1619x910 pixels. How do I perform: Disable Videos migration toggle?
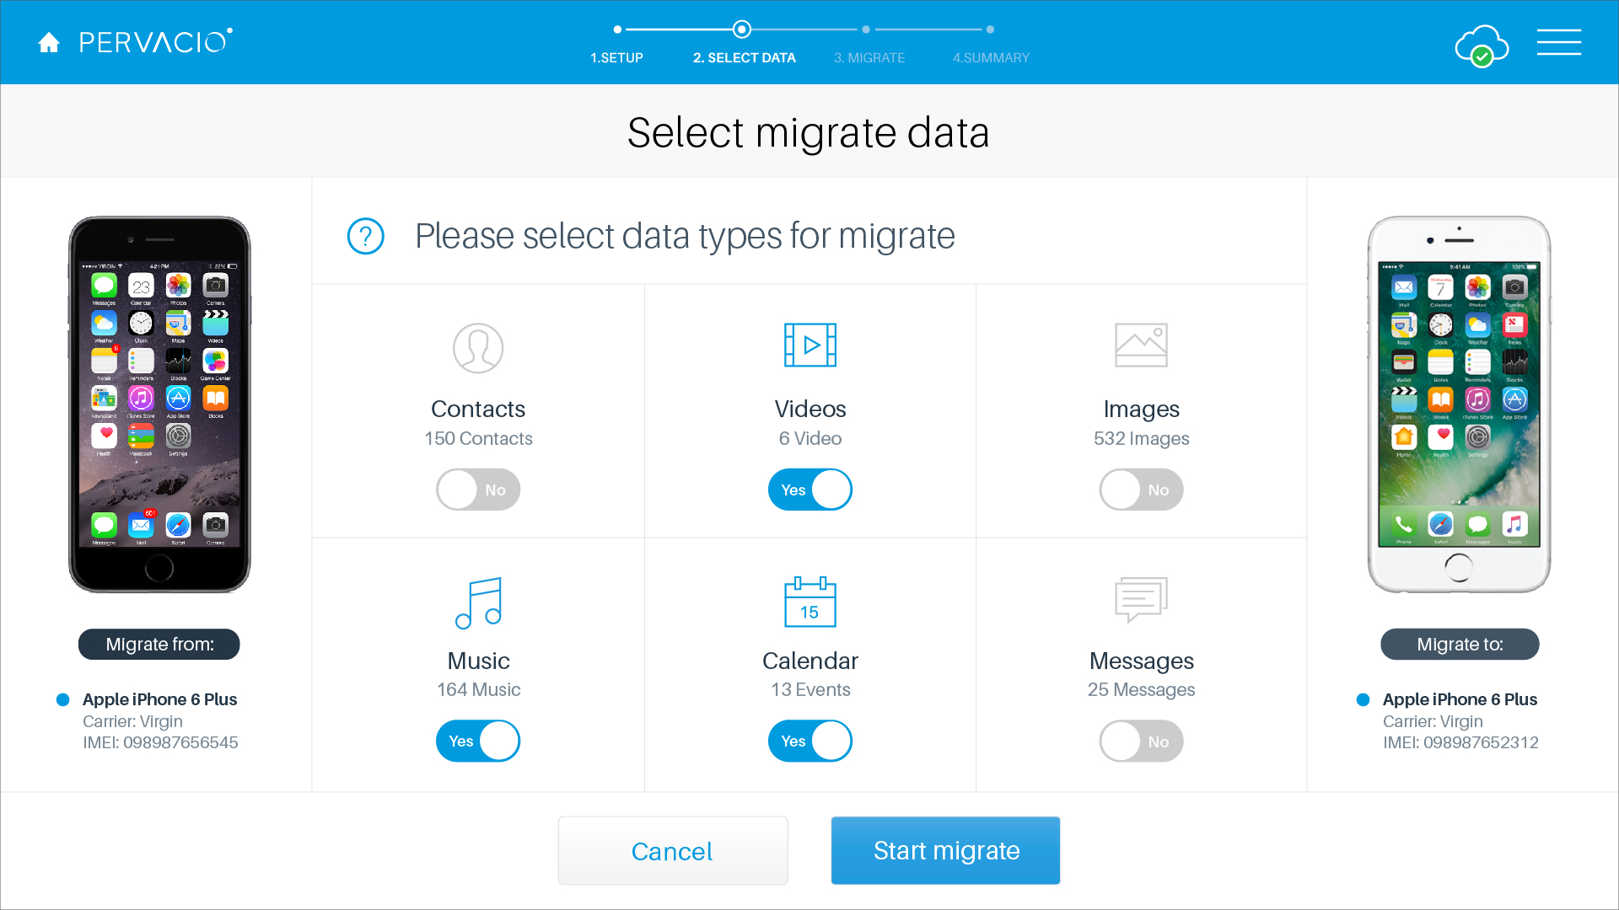coord(810,490)
